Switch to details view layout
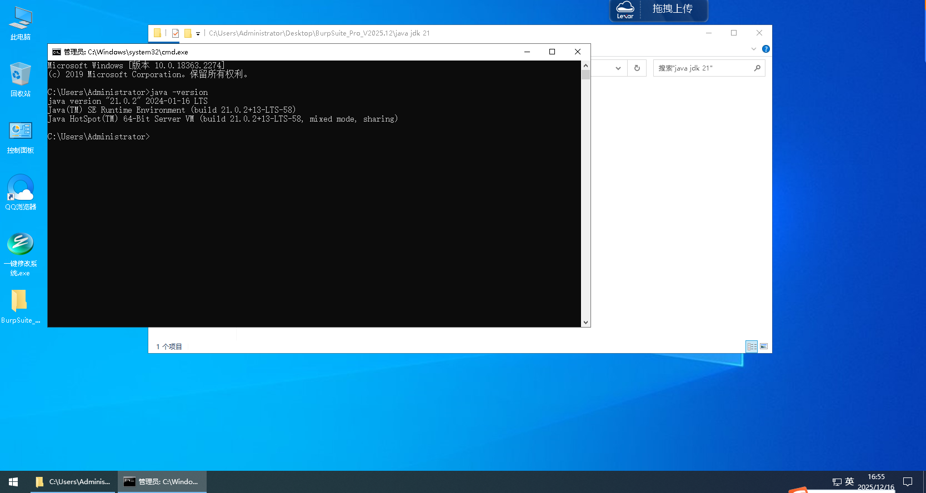The height and width of the screenshot is (493, 926). 752,346
